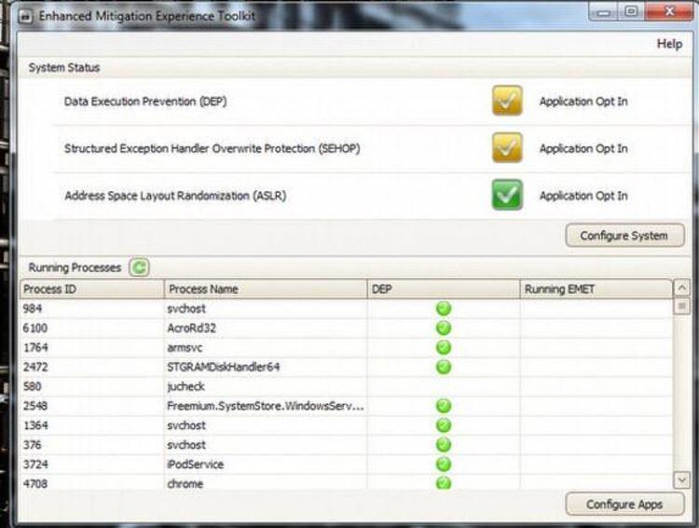Click the process list scroll down arrow
699x528 pixels.
pyautogui.click(x=681, y=479)
